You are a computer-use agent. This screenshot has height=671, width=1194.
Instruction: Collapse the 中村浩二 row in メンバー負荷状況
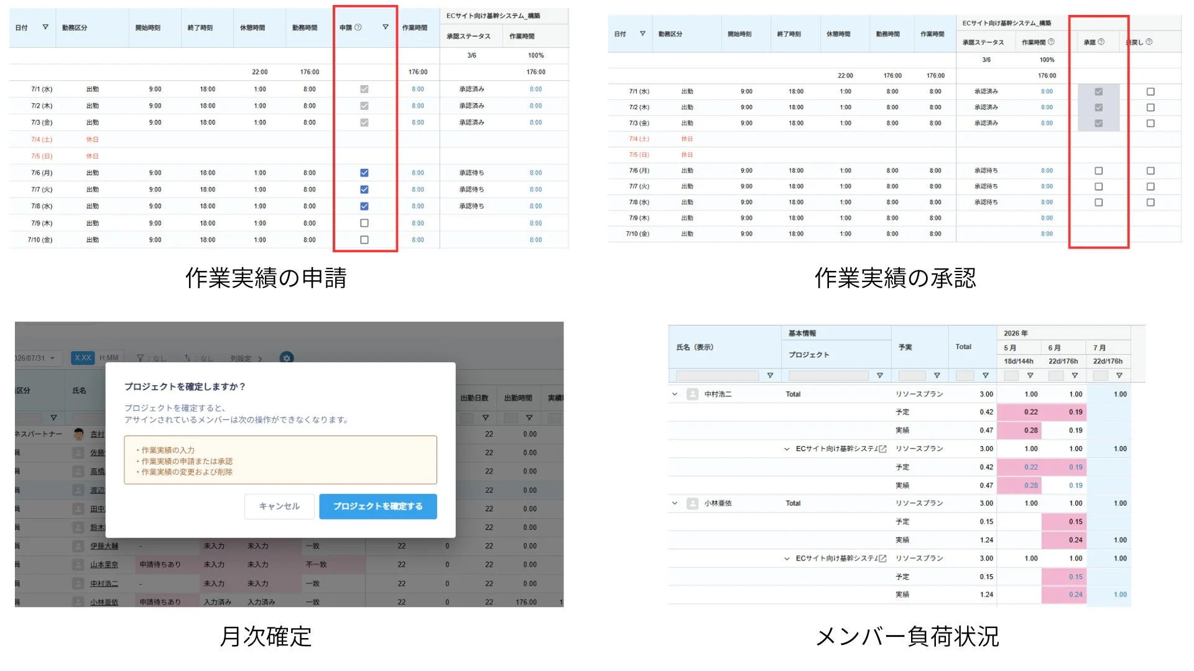(x=675, y=395)
